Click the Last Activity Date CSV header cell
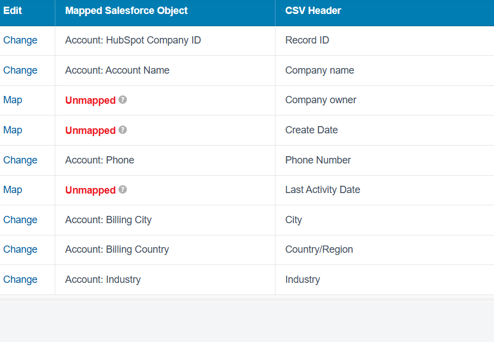The height and width of the screenshot is (342, 494). tap(322, 190)
